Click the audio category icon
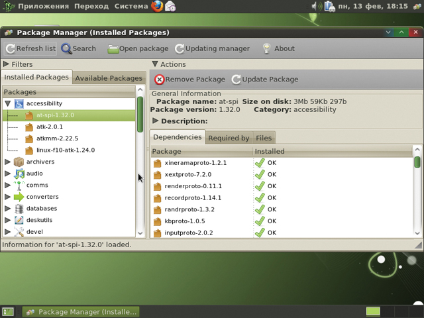The height and width of the screenshot is (318, 424). coord(19,174)
